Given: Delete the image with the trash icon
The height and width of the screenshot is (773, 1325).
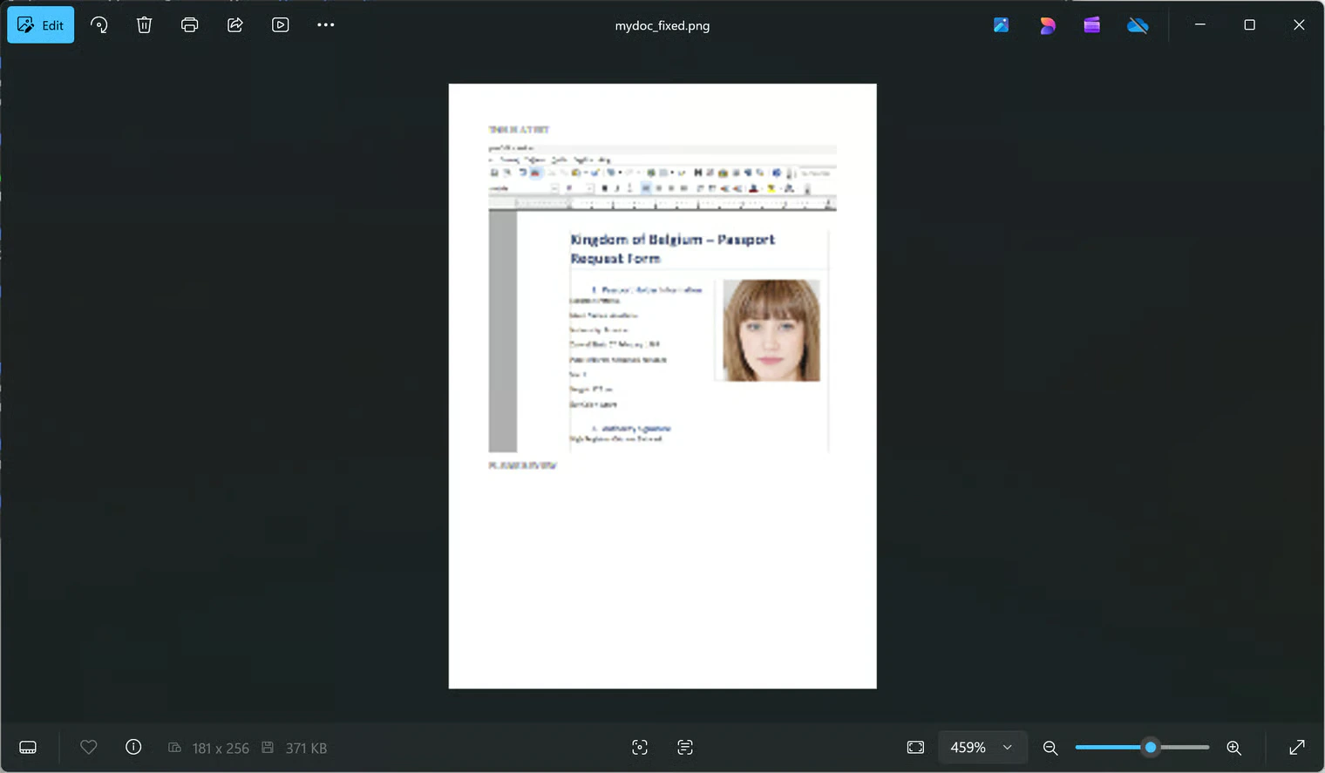Looking at the screenshot, I should tap(145, 25).
